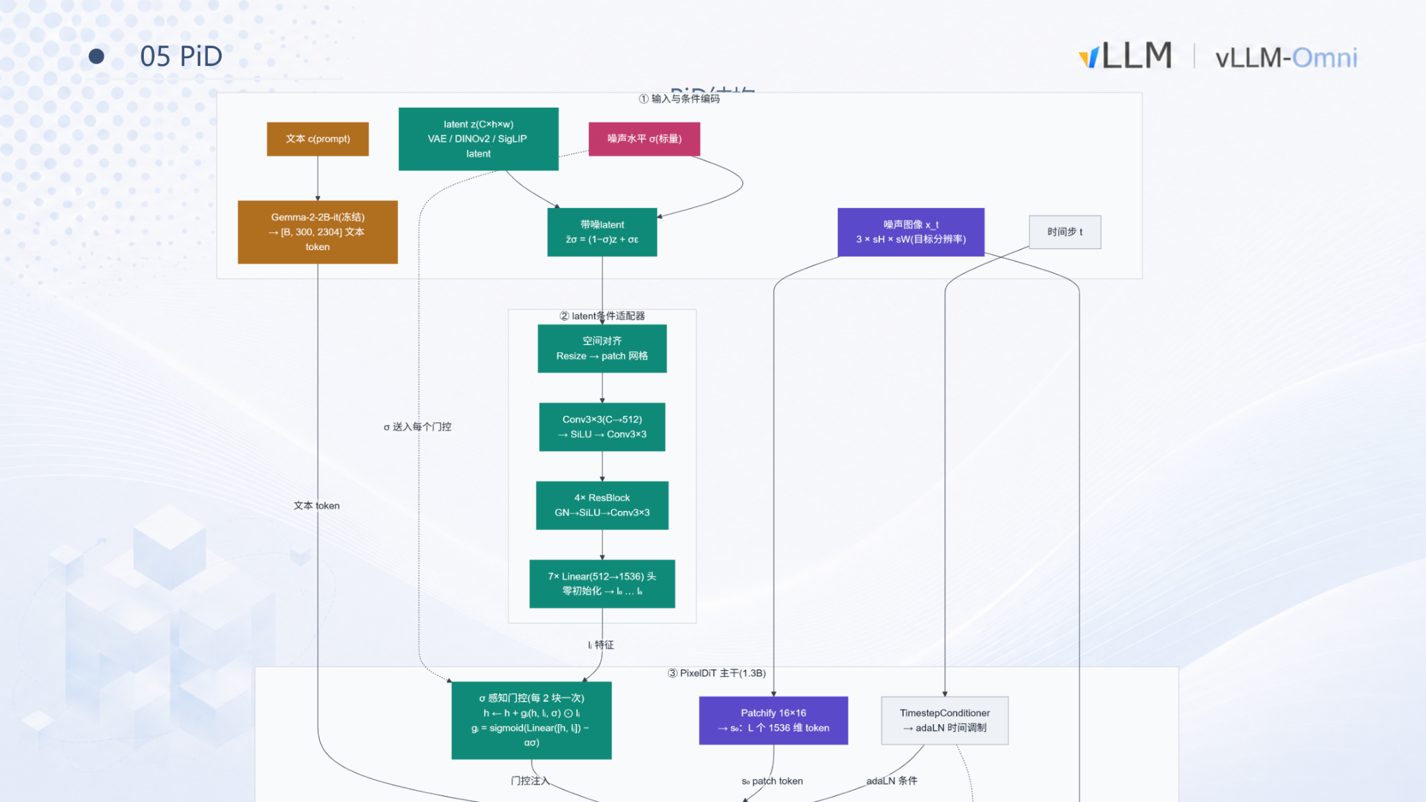Click the 'adaLN 条件' edge label
The image size is (1426, 802).
pos(892,780)
